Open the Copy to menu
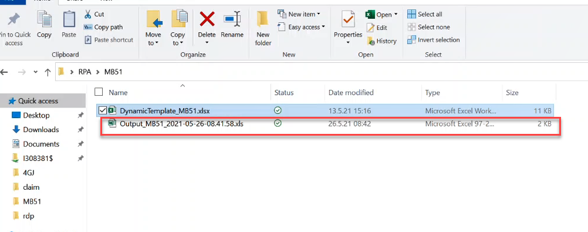The height and width of the screenshot is (232, 588). [x=178, y=28]
